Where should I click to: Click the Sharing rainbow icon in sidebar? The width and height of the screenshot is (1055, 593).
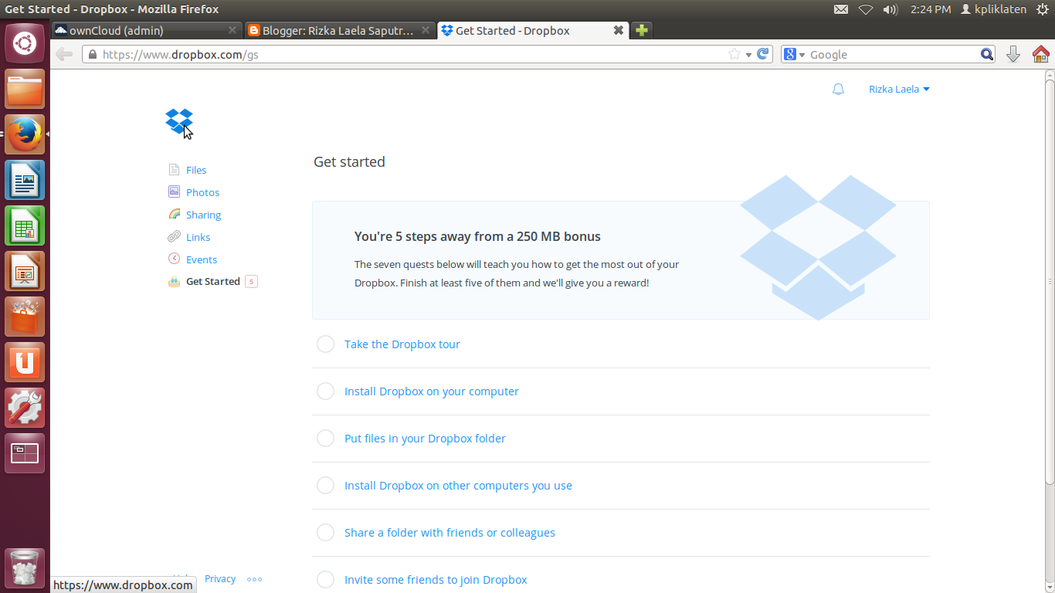pyautogui.click(x=174, y=215)
